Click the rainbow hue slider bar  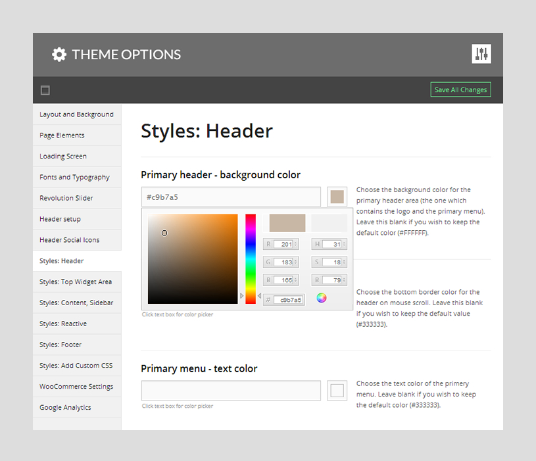coord(250,258)
